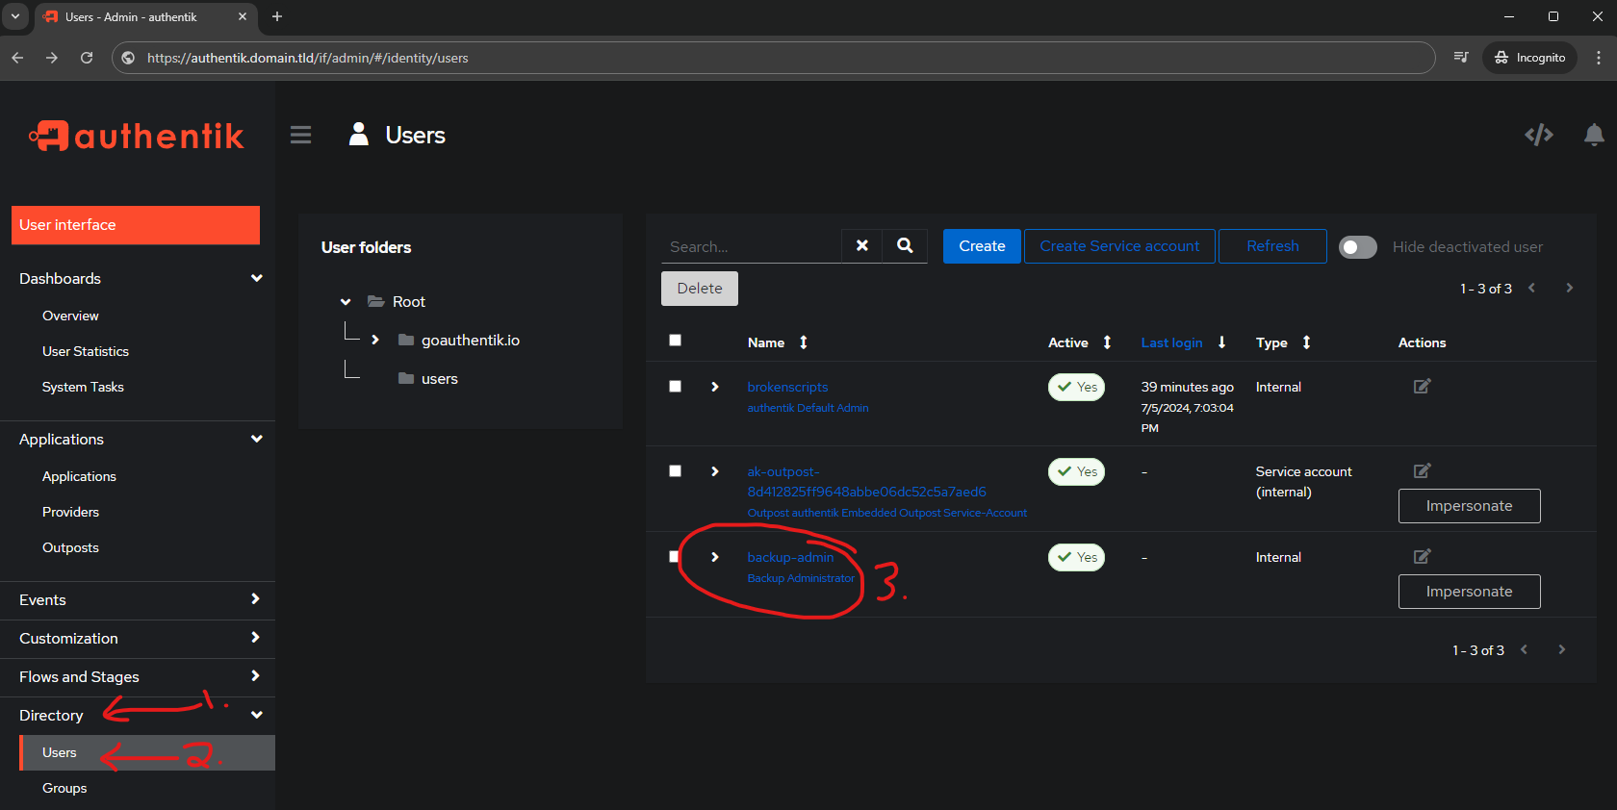Viewport: 1617px width, 810px height.
Task: Impersonate the ak-outpost service account
Action: click(1469, 506)
